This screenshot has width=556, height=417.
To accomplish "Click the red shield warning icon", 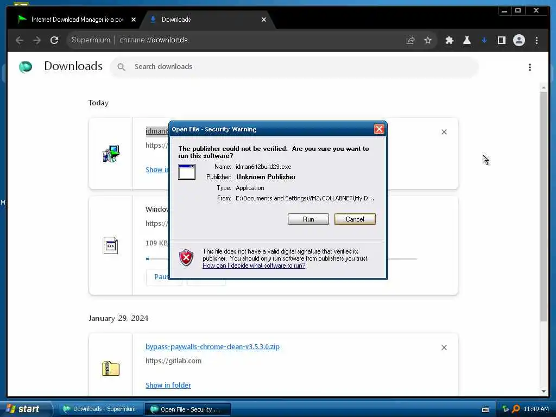I will pos(186,257).
